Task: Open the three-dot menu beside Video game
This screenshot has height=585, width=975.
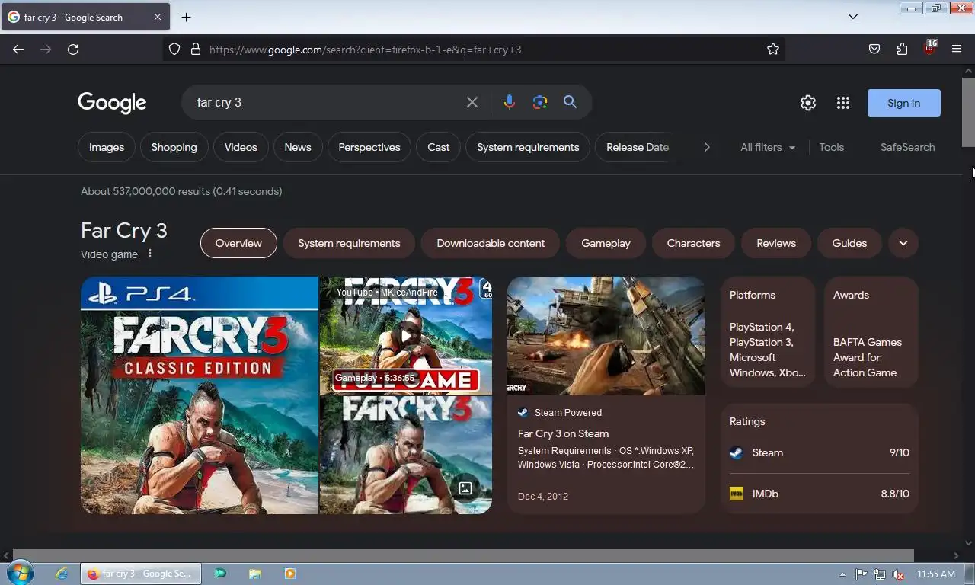Action: (x=150, y=254)
